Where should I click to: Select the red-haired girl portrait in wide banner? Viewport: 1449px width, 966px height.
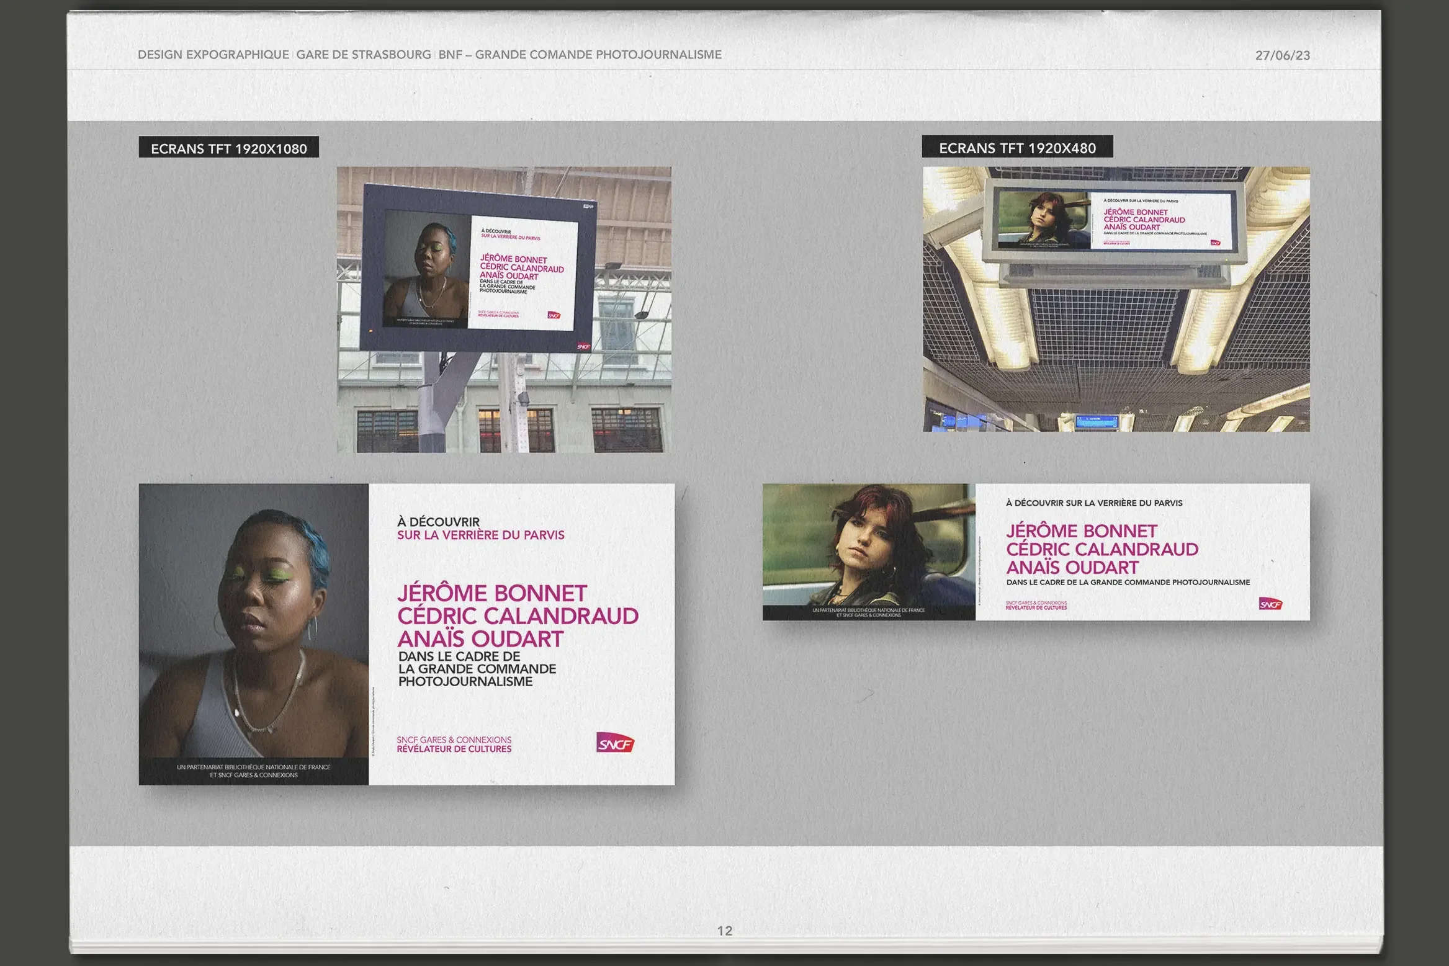coord(869,545)
